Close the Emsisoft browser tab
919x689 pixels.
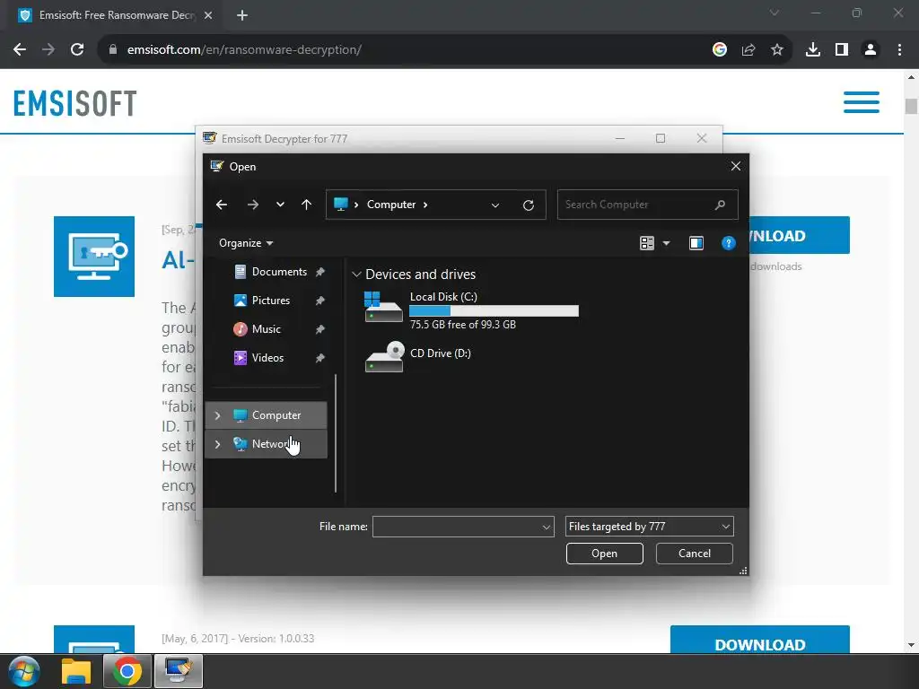pyautogui.click(x=208, y=15)
